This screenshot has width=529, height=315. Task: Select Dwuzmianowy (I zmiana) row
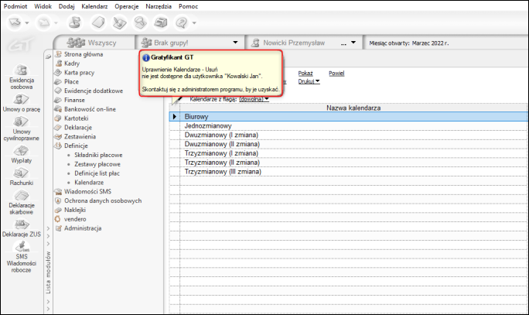click(349, 135)
